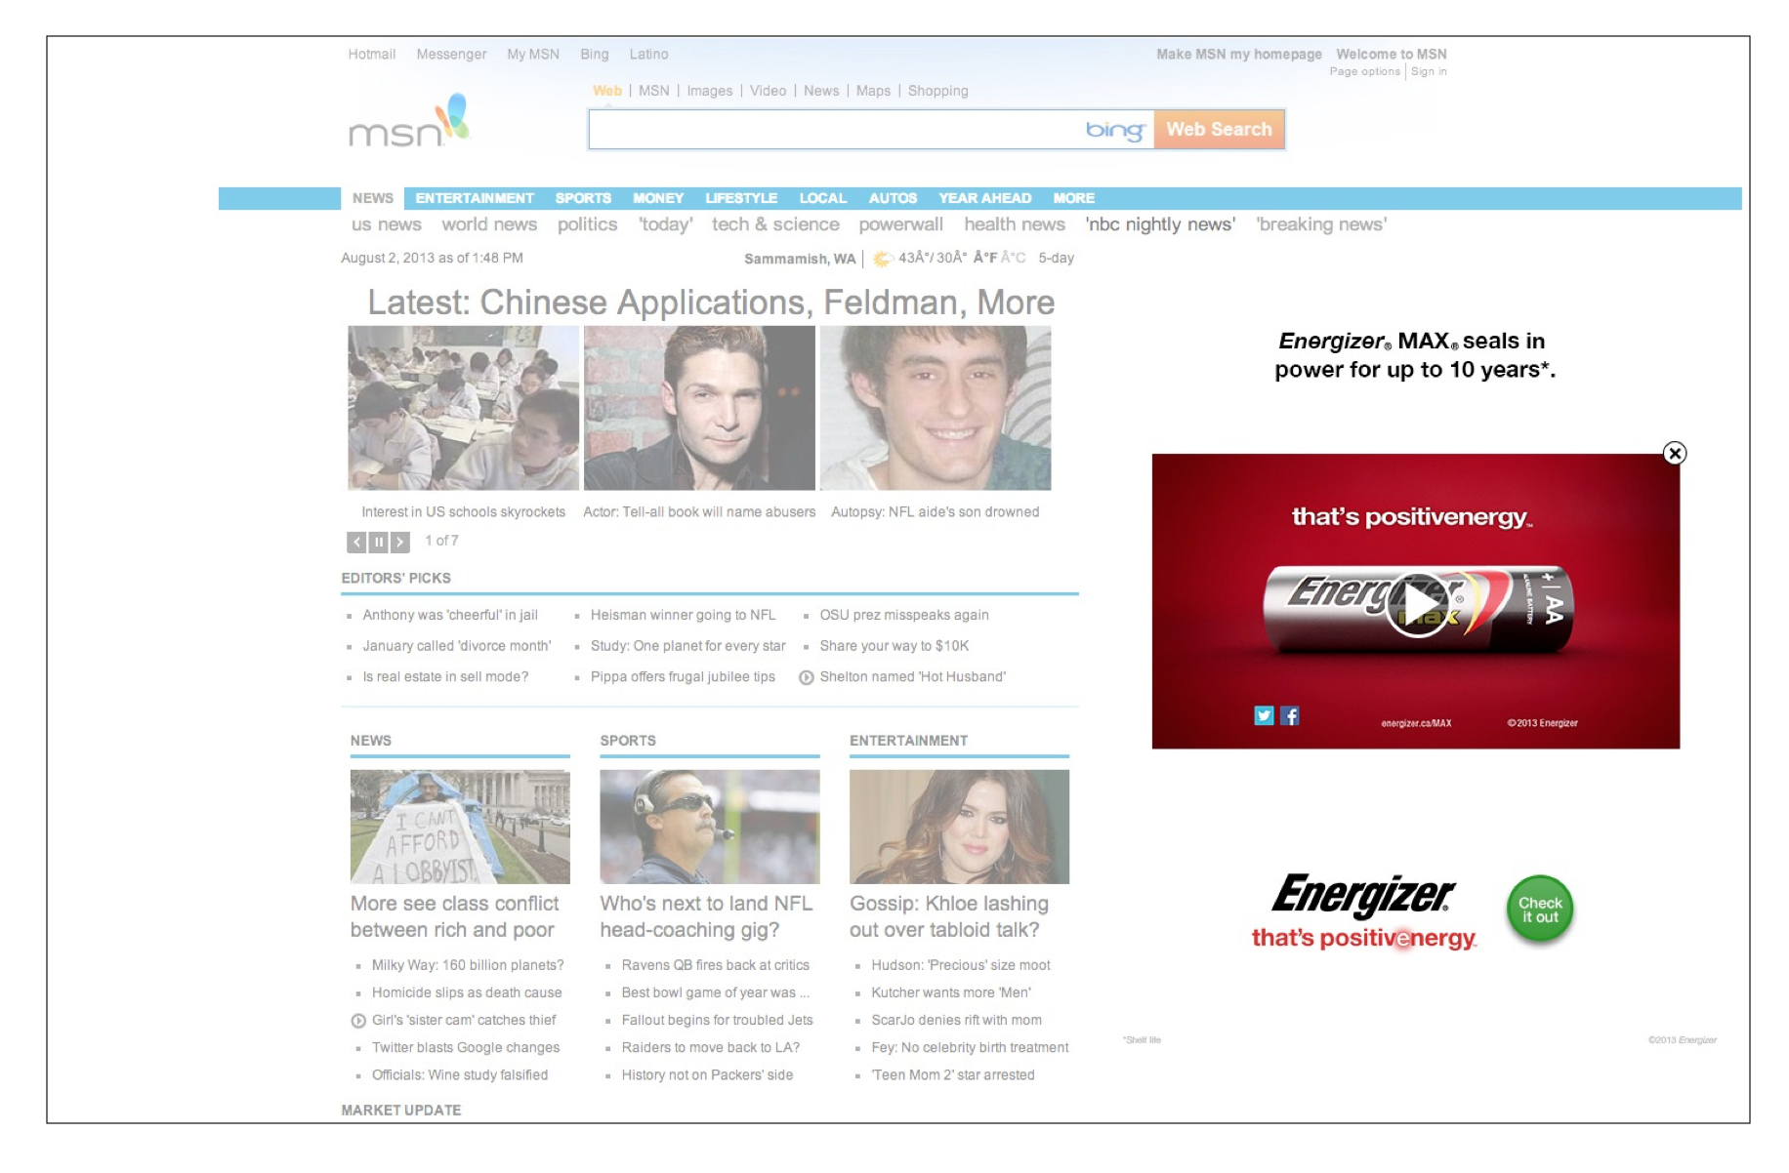1789x1173 pixels.
Task: Open 'tech & science' subcategory
Action: pos(775,224)
